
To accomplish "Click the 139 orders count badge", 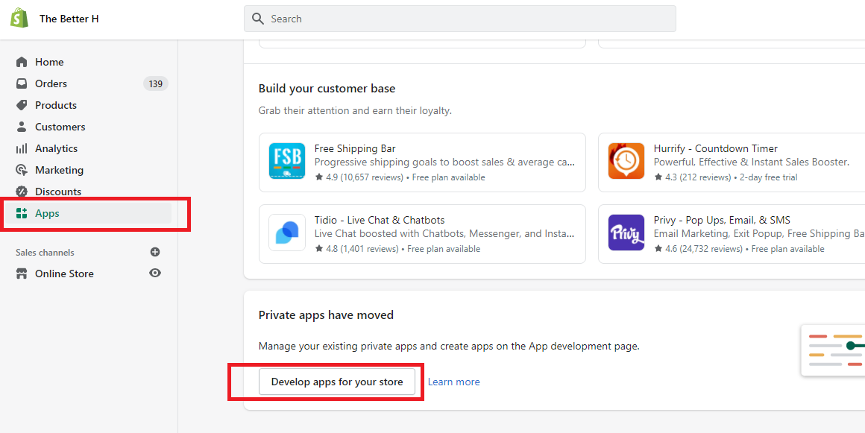I will click(156, 83).
